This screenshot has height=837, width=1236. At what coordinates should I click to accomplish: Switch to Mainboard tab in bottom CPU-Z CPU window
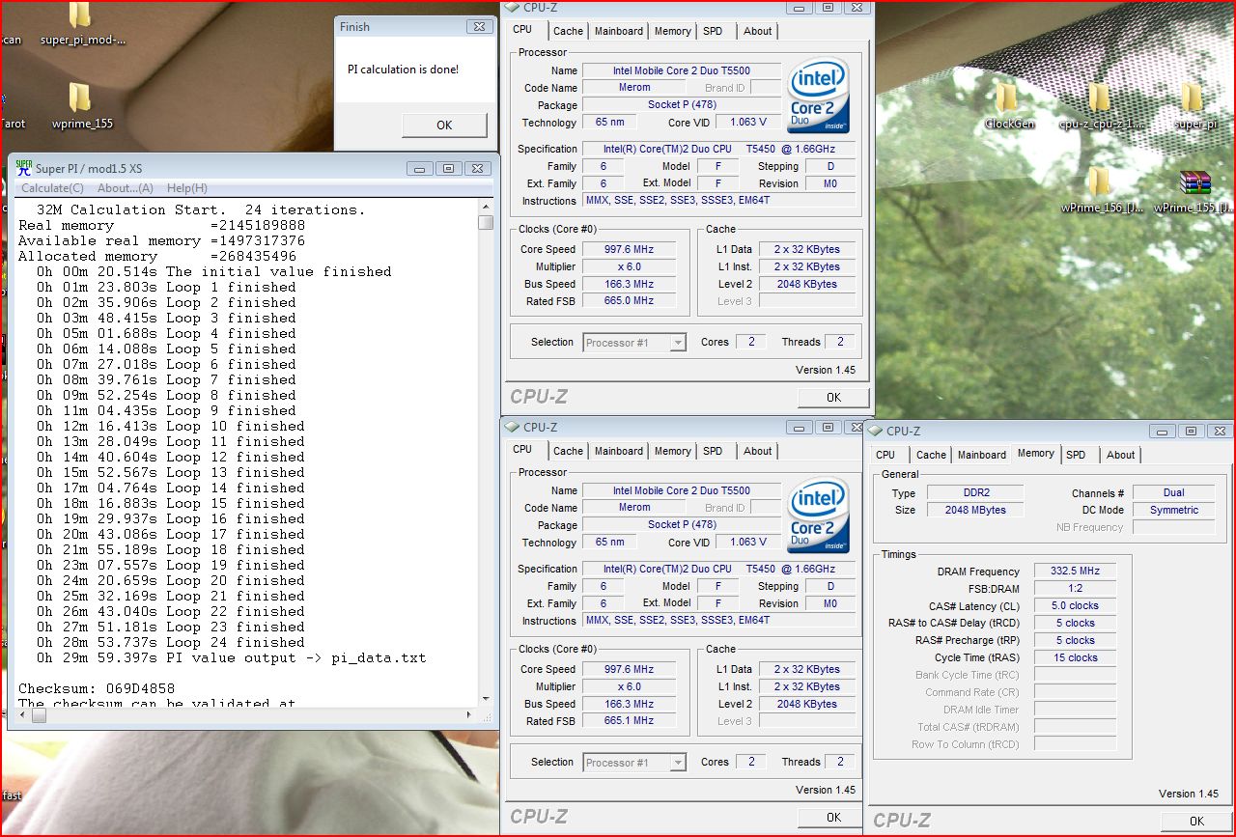point(619,451)
